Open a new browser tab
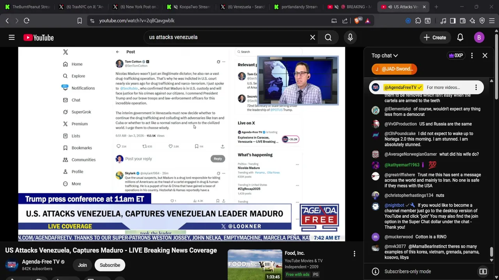499x280 pixels. [x=436, y=7]
